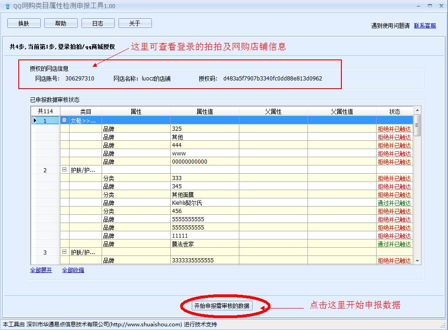Sort by the 类目 column header
This screenshot has height=330, width=448.
[86, 112]
